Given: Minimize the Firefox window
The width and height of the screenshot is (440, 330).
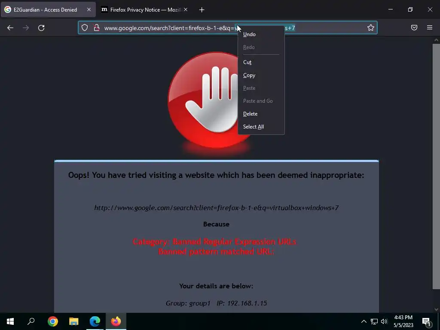Looking at the screenshot, I should click(390, 9).
